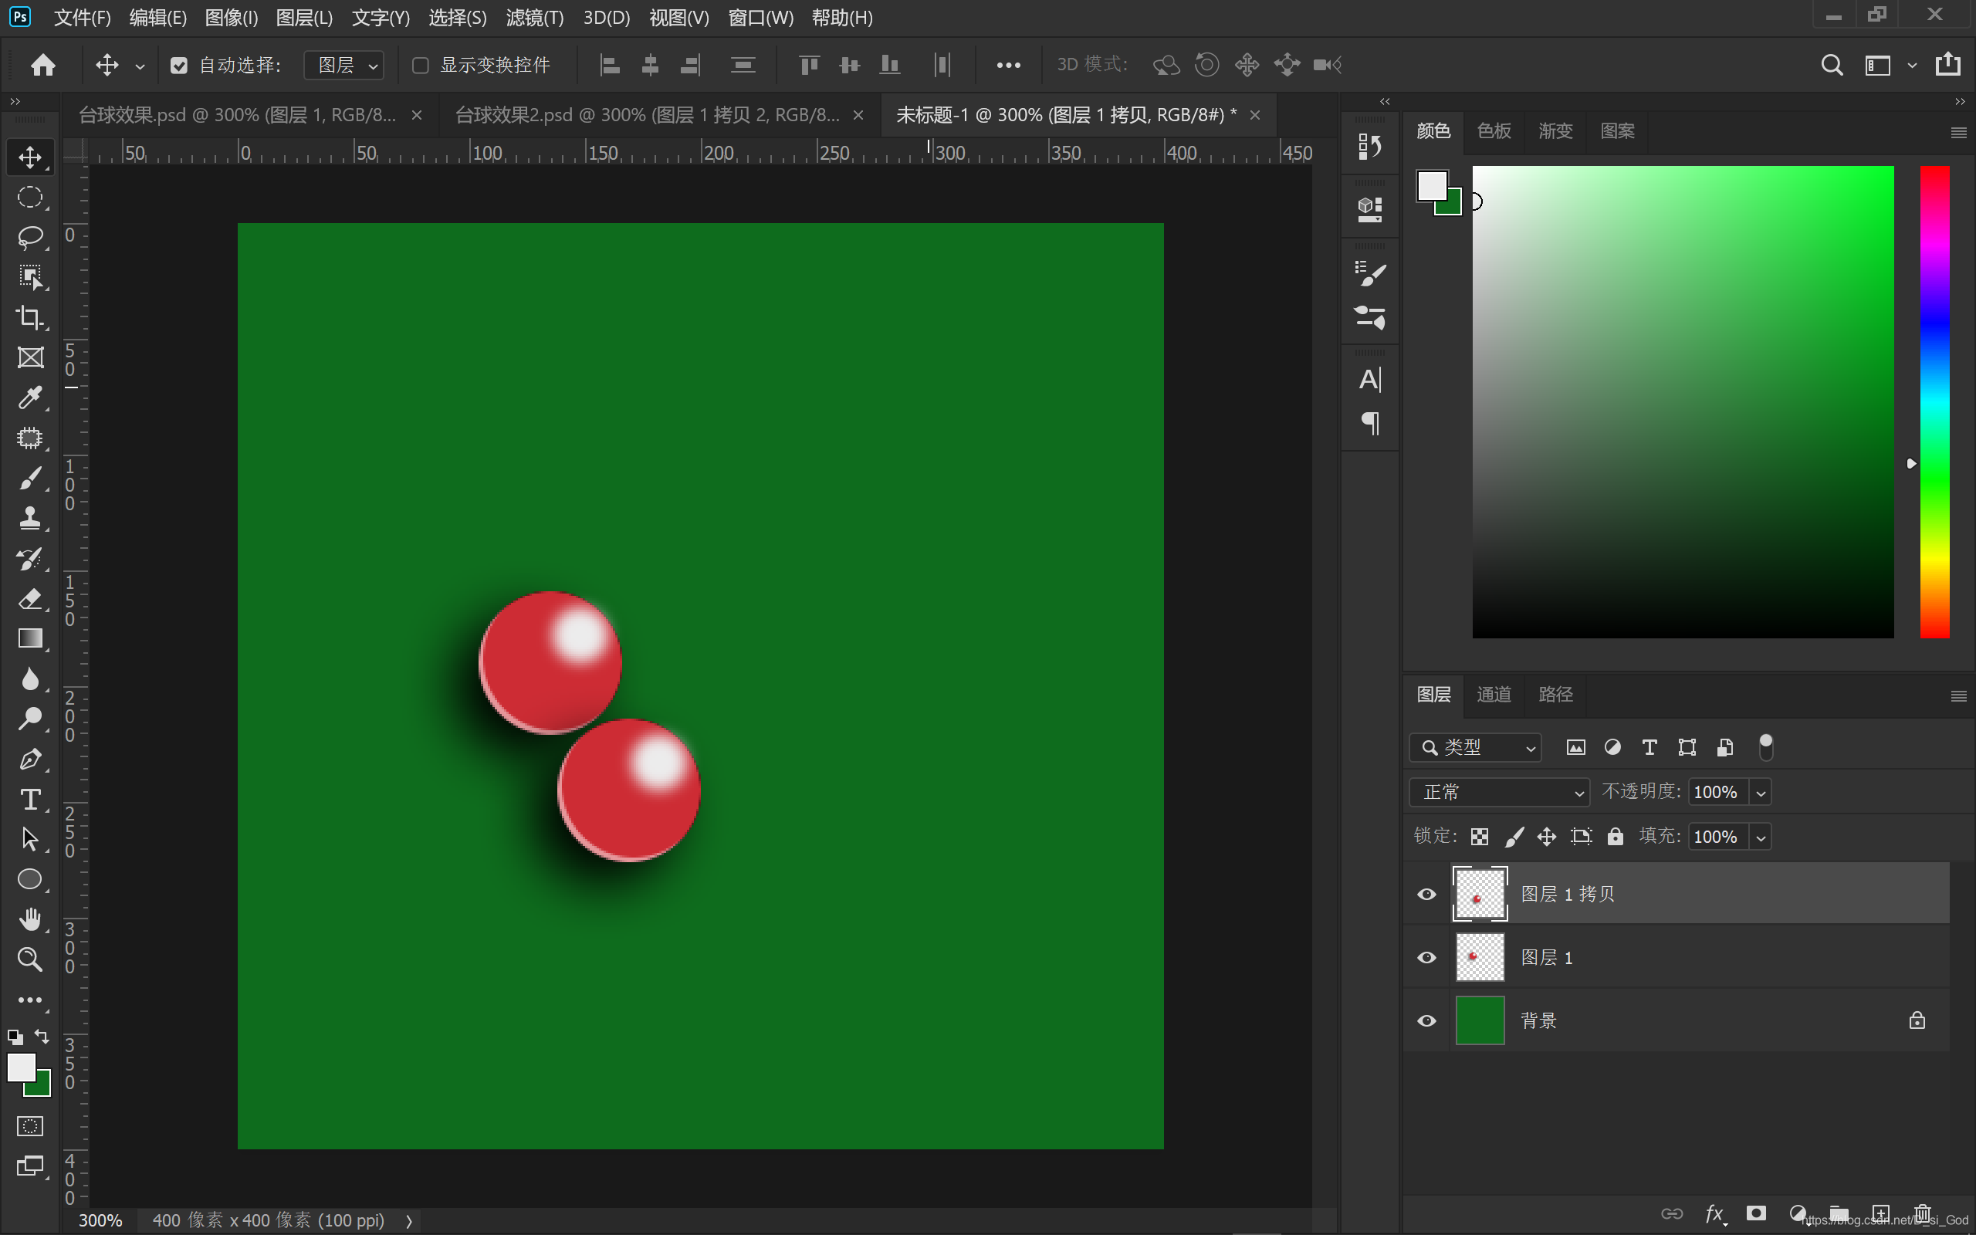Viewport: 1976px width, 1235px height.
Task: Open the Color panel menu
Action: tap(1958, 132)
